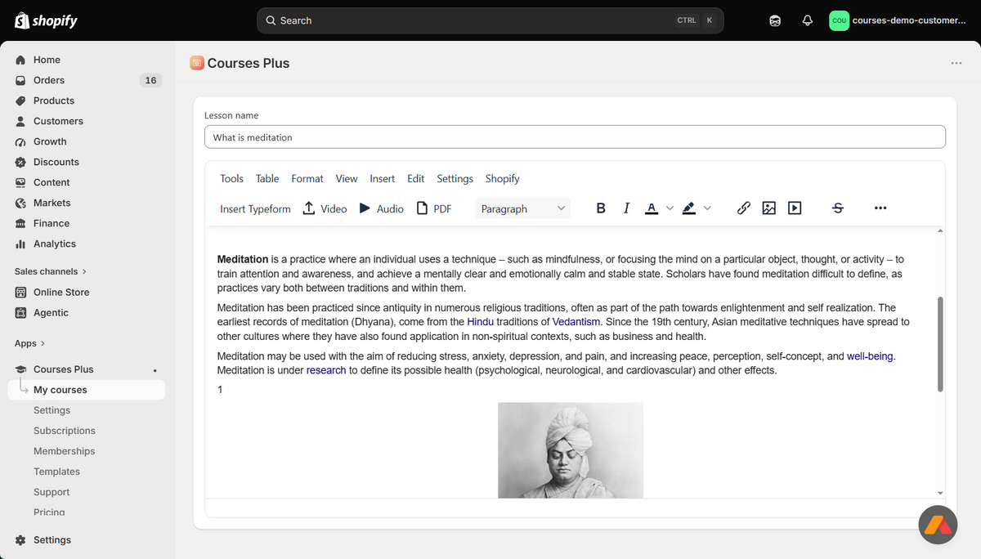Expand the Sales channels section
Viewport: 981px width, 559px height.
coord(51,271)
